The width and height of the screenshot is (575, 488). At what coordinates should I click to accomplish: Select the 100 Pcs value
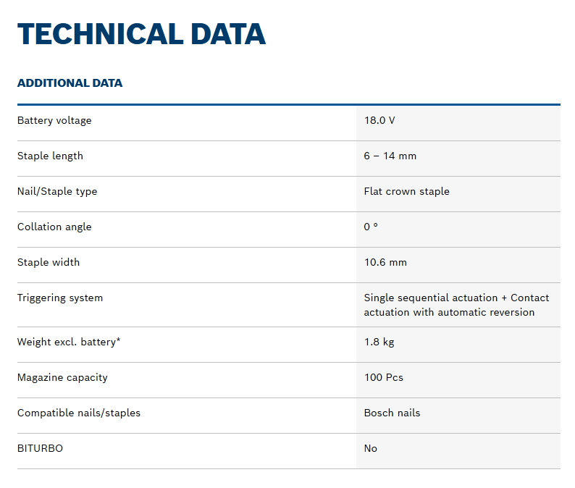(383, 377)
